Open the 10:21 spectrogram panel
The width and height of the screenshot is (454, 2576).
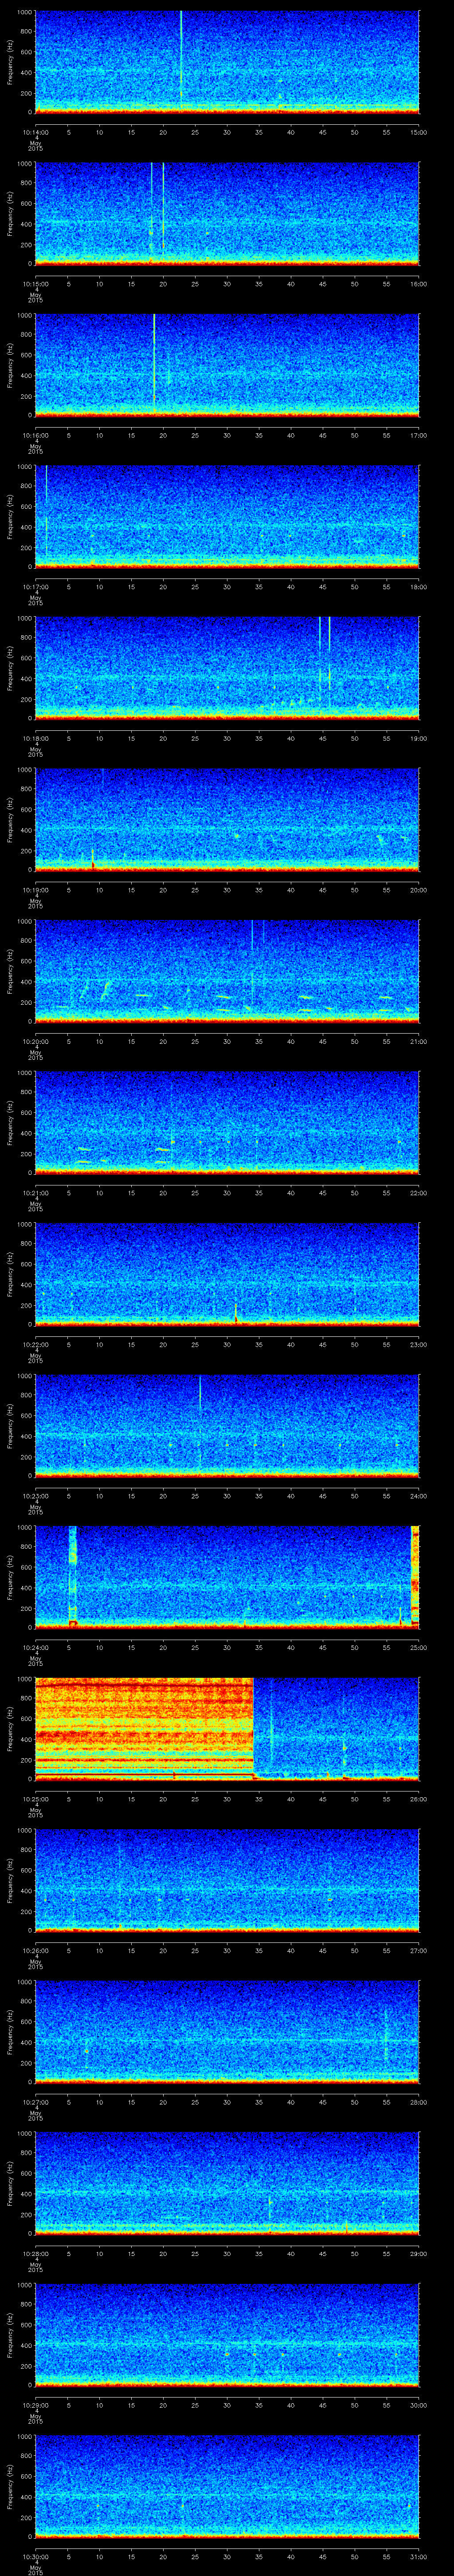pyautogui.click(x=227, y=1122)
